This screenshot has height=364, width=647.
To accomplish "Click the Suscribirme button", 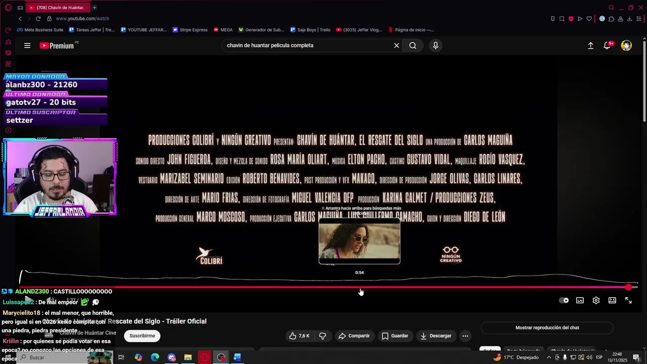I will point(142,336).
